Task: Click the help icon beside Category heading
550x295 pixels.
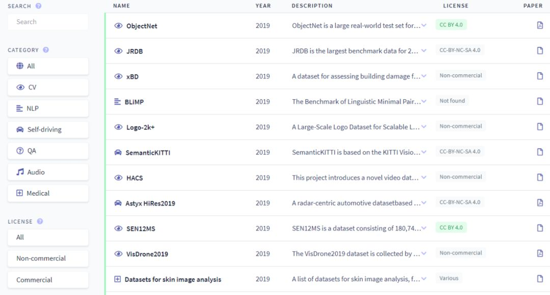Action: tap(46, 50)
